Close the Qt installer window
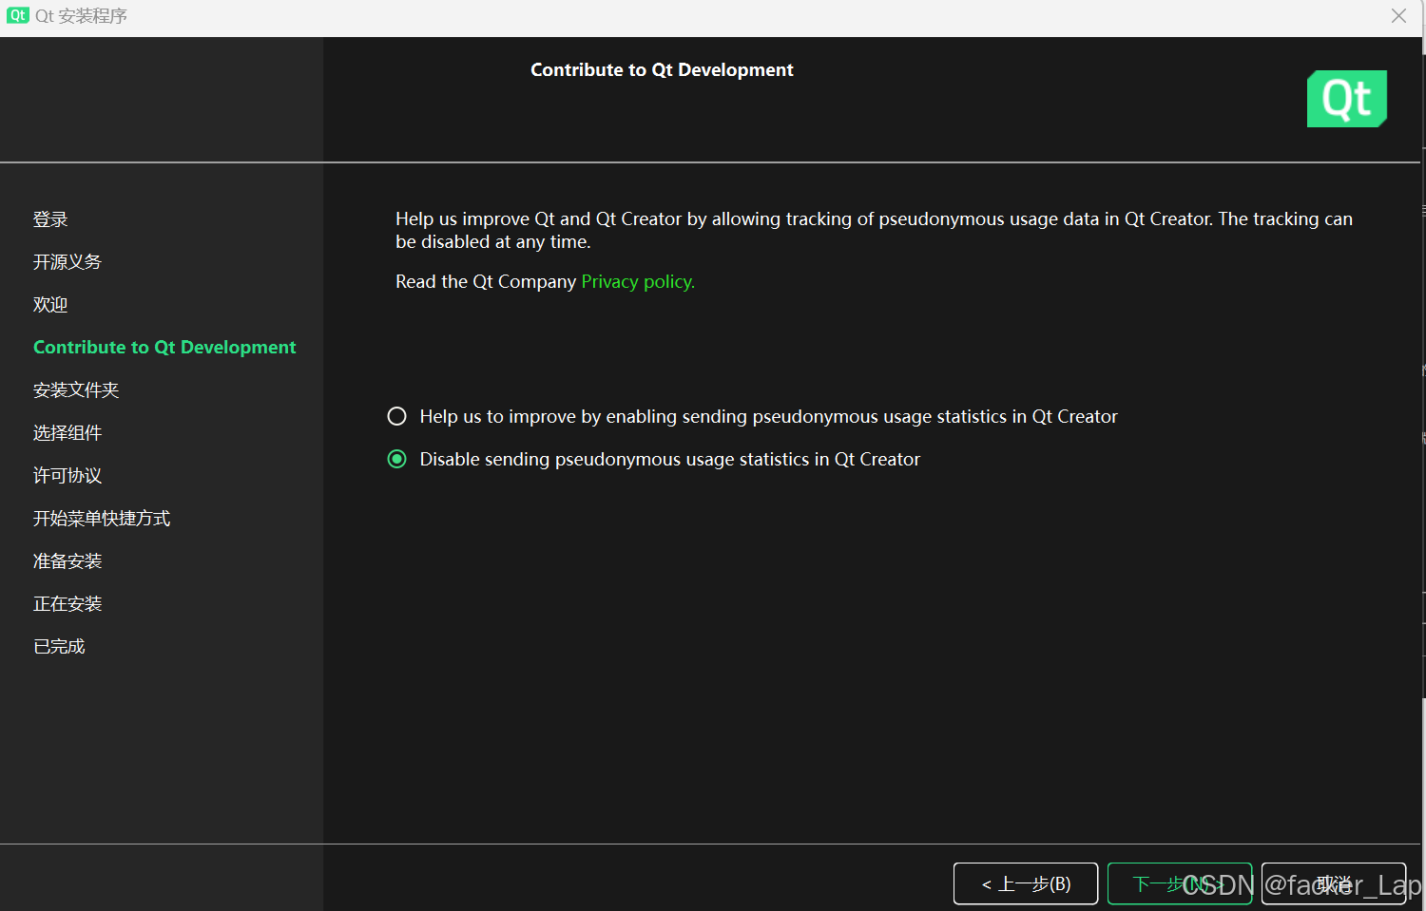This screenshot has height=911, width=1426. (x=1398, y=16)
